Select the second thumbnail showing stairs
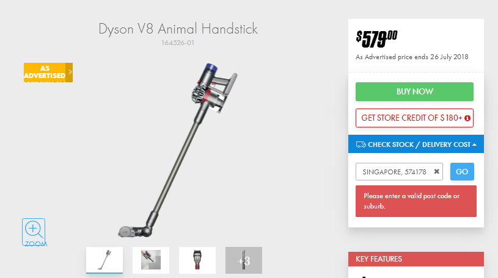Screen dimensions: 498x278 [x=151, y=260]
